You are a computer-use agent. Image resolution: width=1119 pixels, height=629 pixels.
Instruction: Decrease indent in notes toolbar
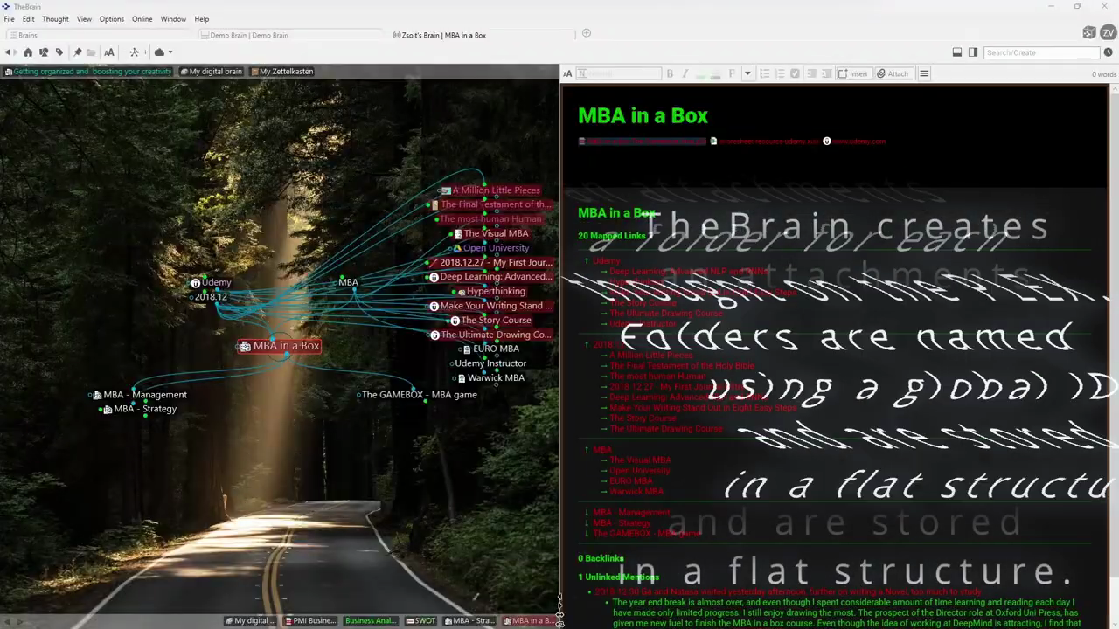coord(811,73)
